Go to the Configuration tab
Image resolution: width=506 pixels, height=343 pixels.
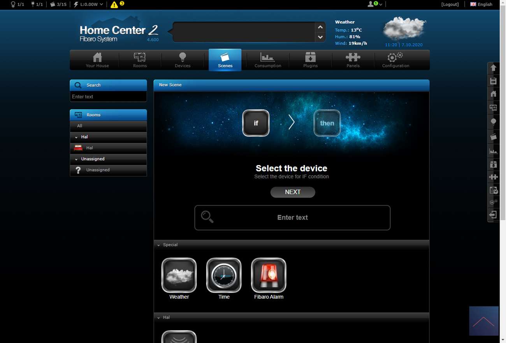point(395,60)
